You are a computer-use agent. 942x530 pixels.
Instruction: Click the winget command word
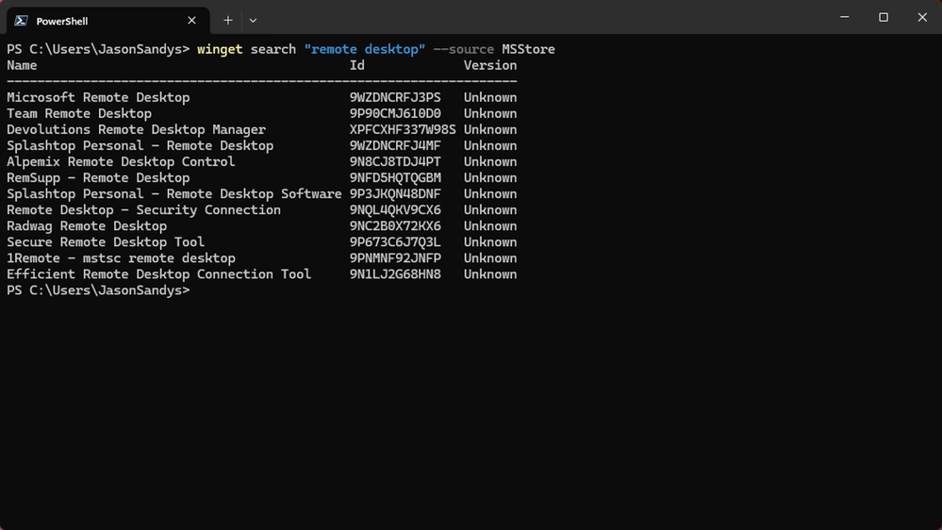[220, 49]
